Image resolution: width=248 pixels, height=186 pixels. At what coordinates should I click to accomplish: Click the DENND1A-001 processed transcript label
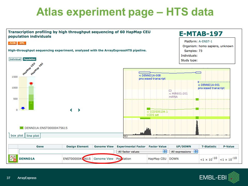point(211,87)
